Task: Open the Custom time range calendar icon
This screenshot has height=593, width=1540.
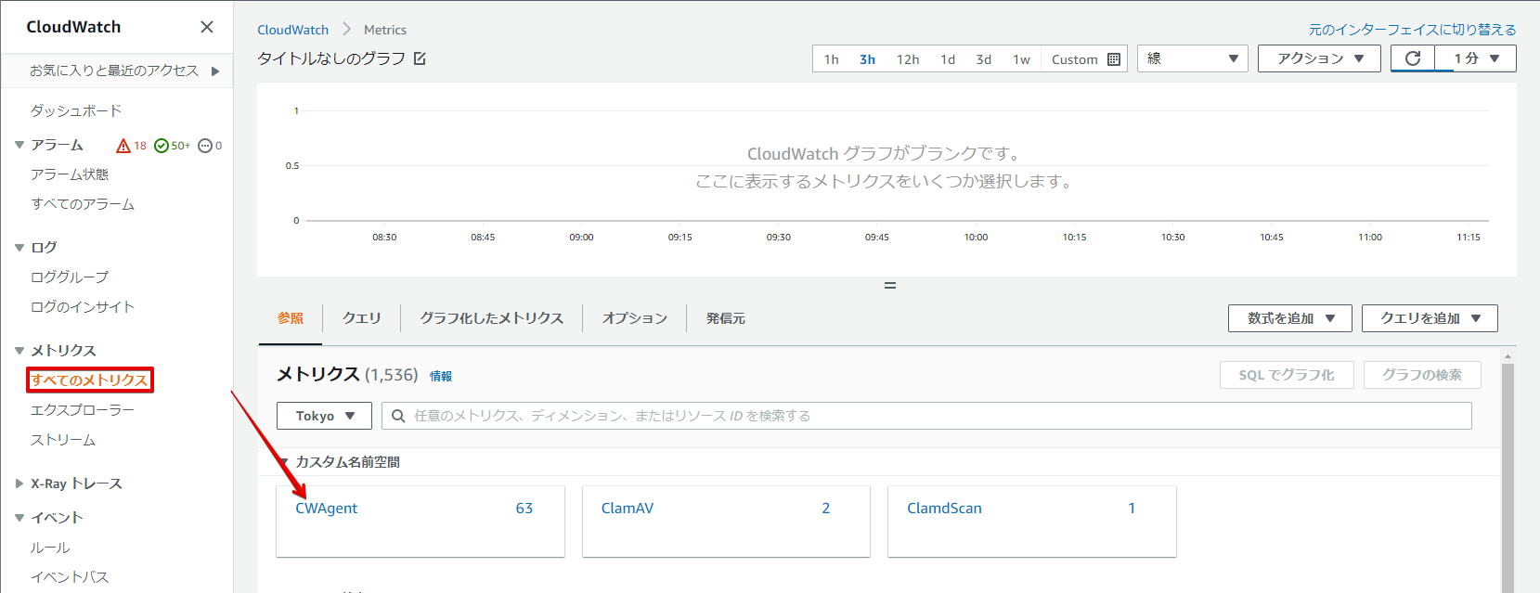Action: tap(1114, 59)
